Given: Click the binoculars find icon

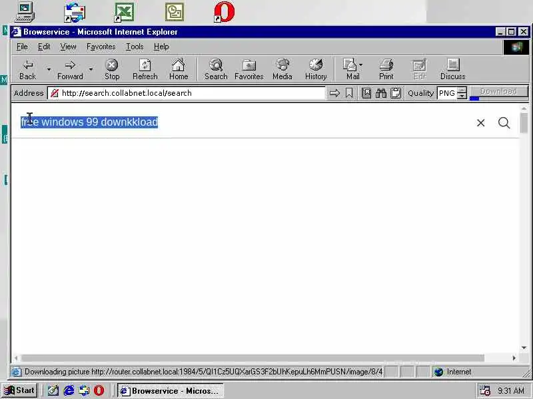Looking at the screenshot, I should (381, 93).
